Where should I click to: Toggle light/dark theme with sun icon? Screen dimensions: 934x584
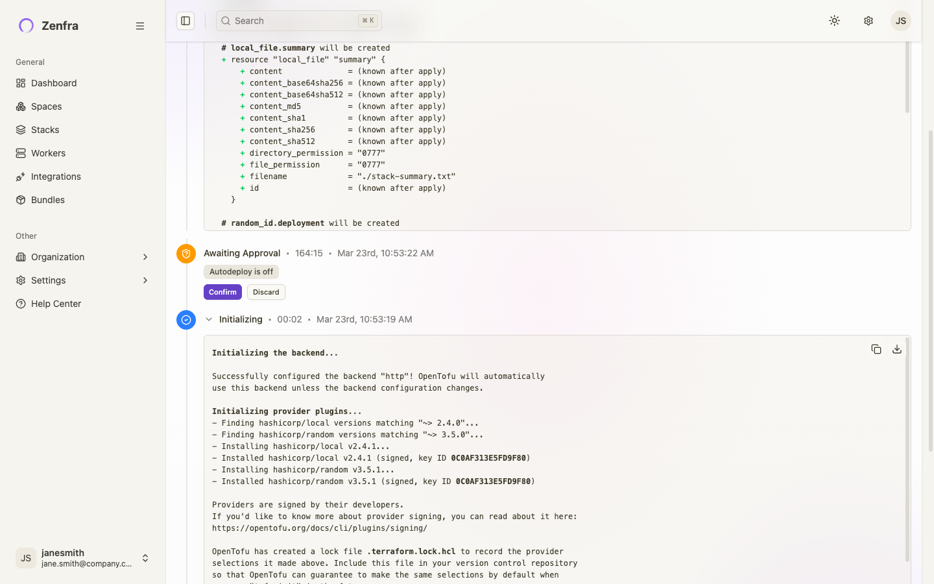click(x=834, y=20)
